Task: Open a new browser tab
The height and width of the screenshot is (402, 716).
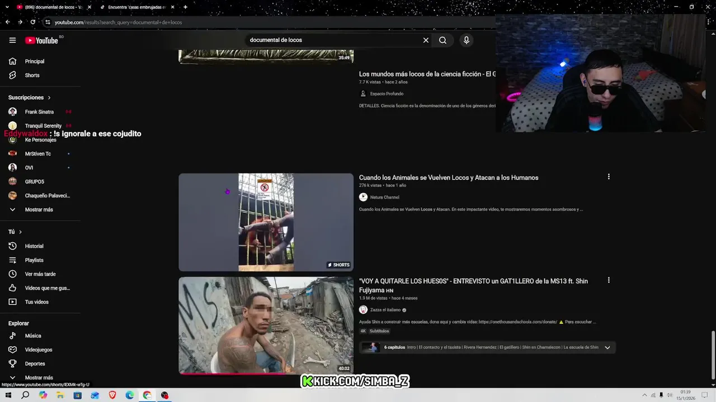Action: [185, 7]
